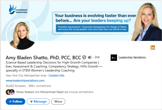The height and width of the screenshot is (110, 162).
Task: Click the verified shield badge beside the name
Action: tap(84, 57)
